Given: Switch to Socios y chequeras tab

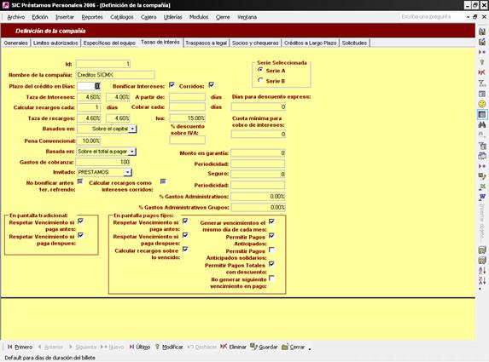Looking at the screenshot, I should 255,43.
